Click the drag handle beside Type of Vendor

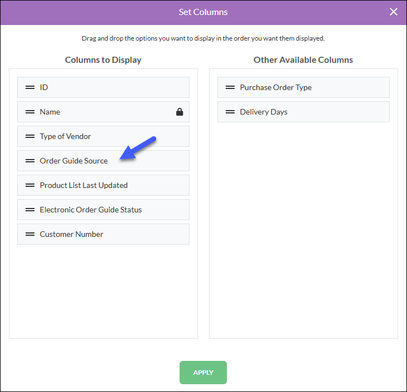(x=30, y=136)
